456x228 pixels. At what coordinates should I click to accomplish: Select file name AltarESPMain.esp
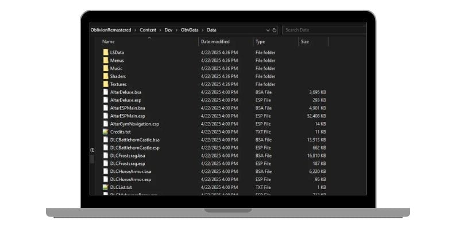tap(127, 116)
